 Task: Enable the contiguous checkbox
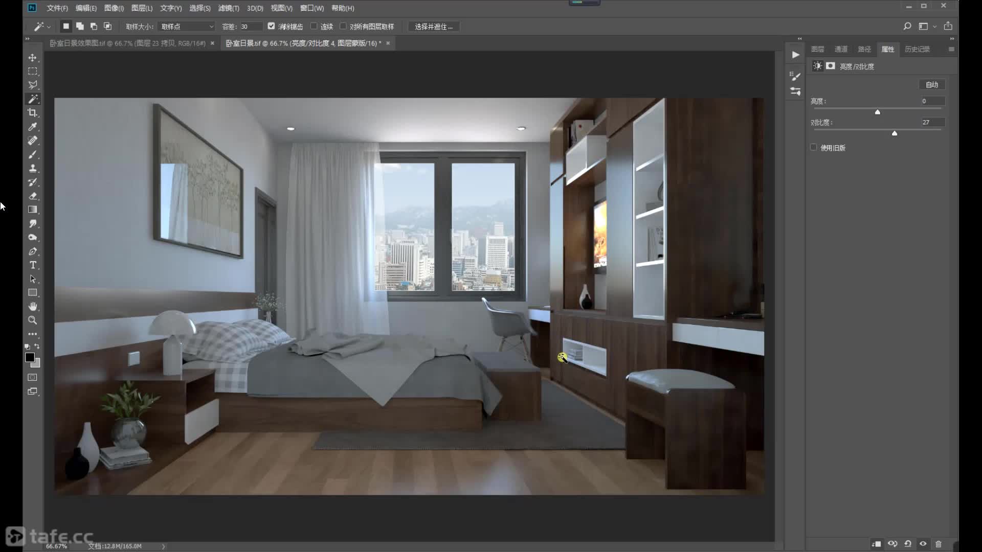[314, 26]
